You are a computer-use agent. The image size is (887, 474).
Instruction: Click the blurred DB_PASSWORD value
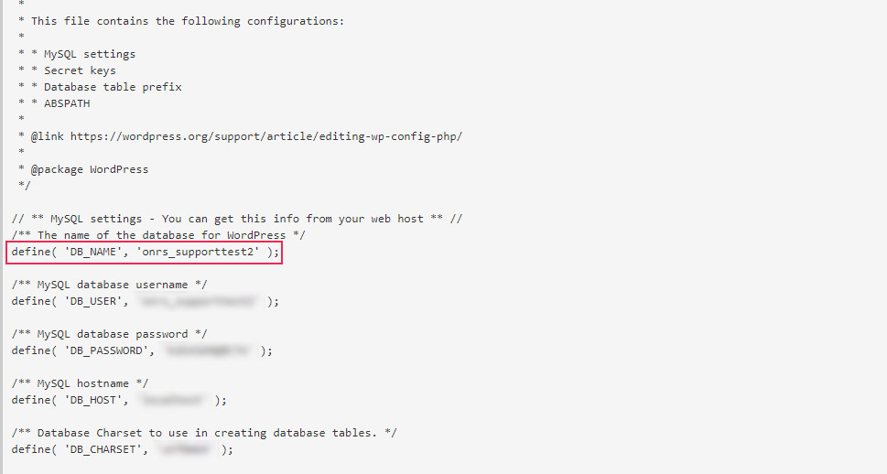coord(208,350)
